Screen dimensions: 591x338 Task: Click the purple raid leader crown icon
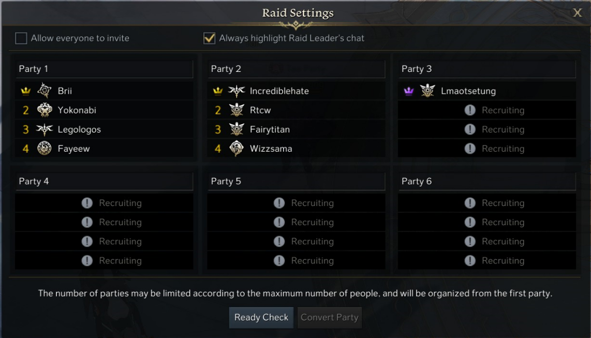pyautogui.click(x=409, y=91)
